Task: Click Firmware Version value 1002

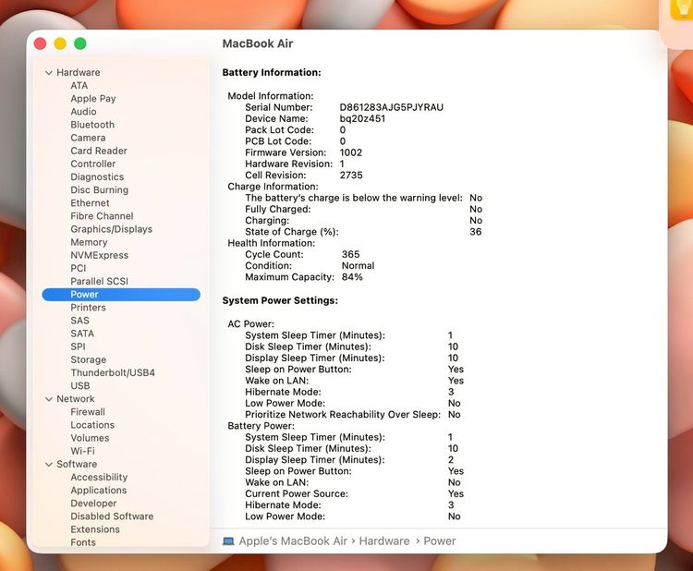Action: (351, 152)
